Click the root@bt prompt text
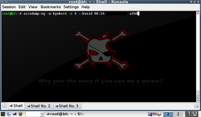The image size is (201, 117). pos(9,13)
